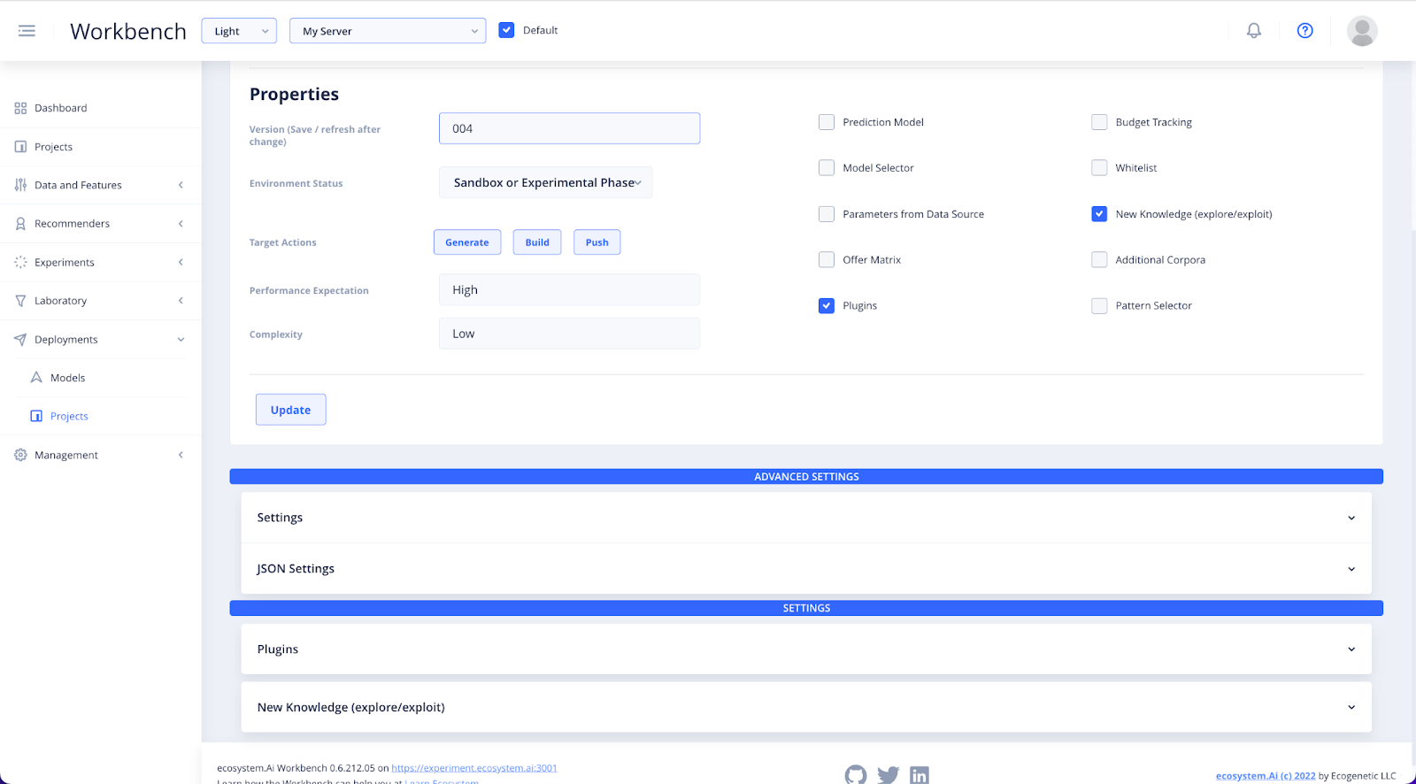1416x784 pixels.
Task: Click the Models icon in sidebar
Action: [36, 378]
